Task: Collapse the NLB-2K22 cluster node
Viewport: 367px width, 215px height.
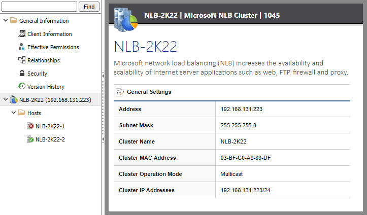Action: [6, 99]
